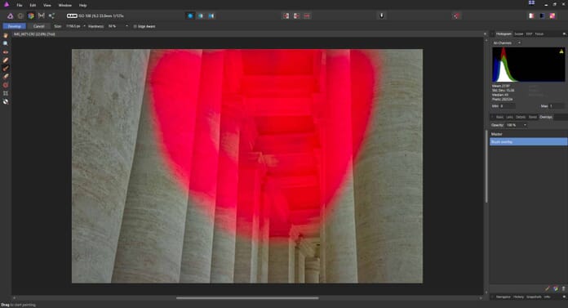Switch to the Details tab
This screenshot has height=308, width=568.
coord(521,117)
